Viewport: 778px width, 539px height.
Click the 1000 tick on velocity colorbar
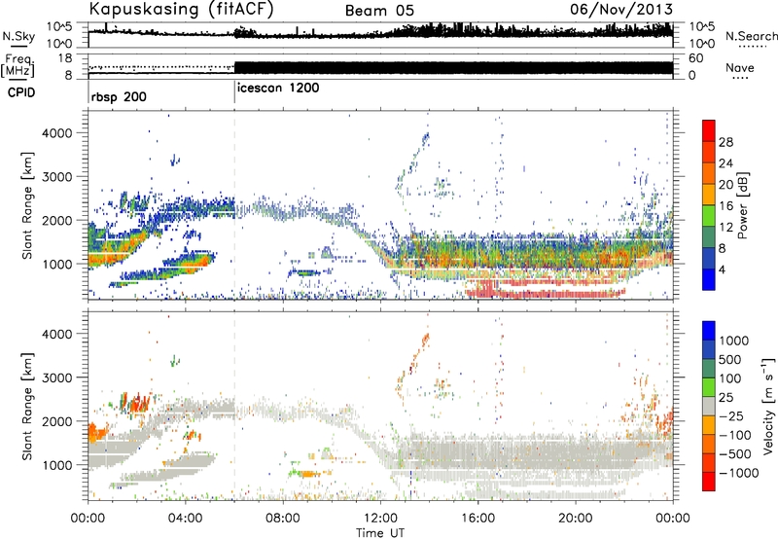[x=734, y=341]
